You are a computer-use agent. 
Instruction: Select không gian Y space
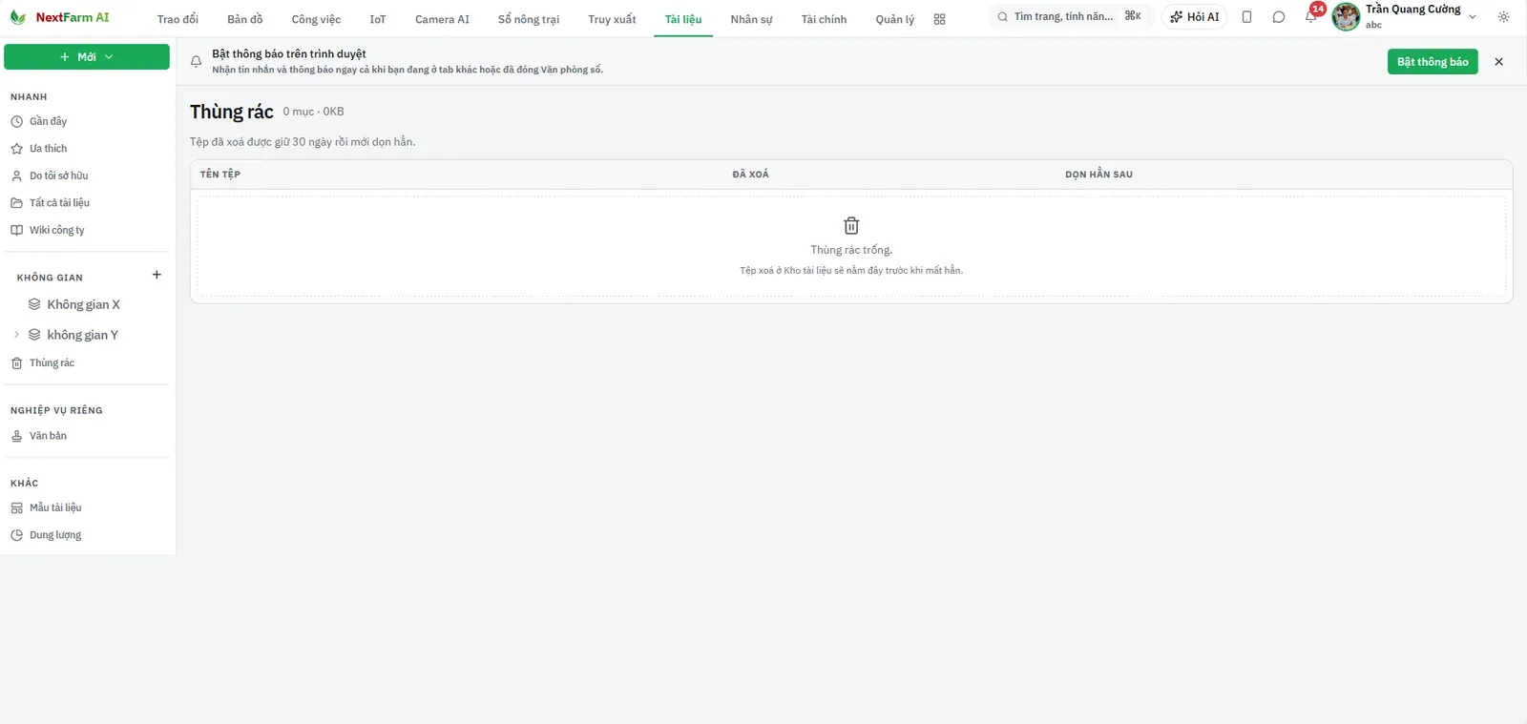pyautogui.click(x=83, y=335)
